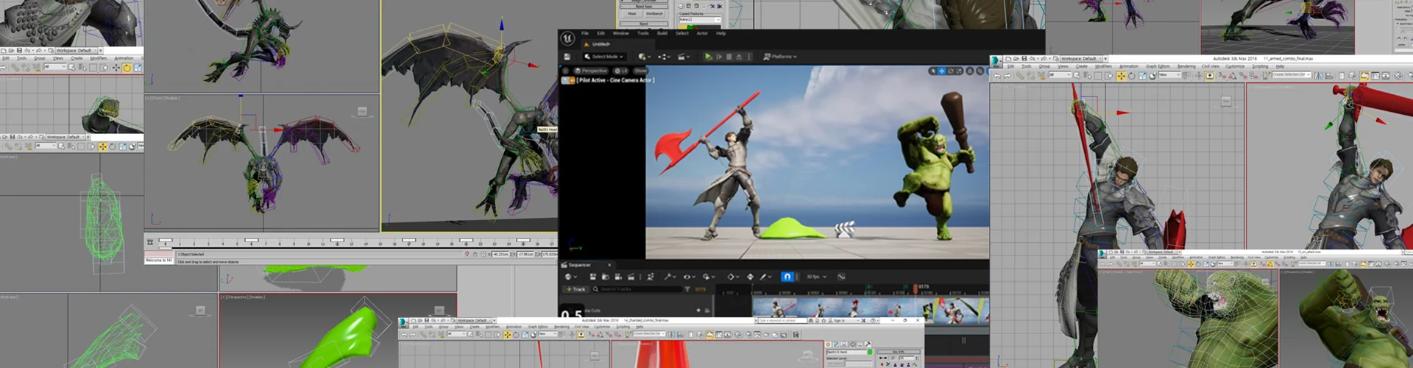The width and height of the screenshot is (1413, 368).
Task: Select and Move tool in 11_armed_combo window
Action: click(1121, 76)
